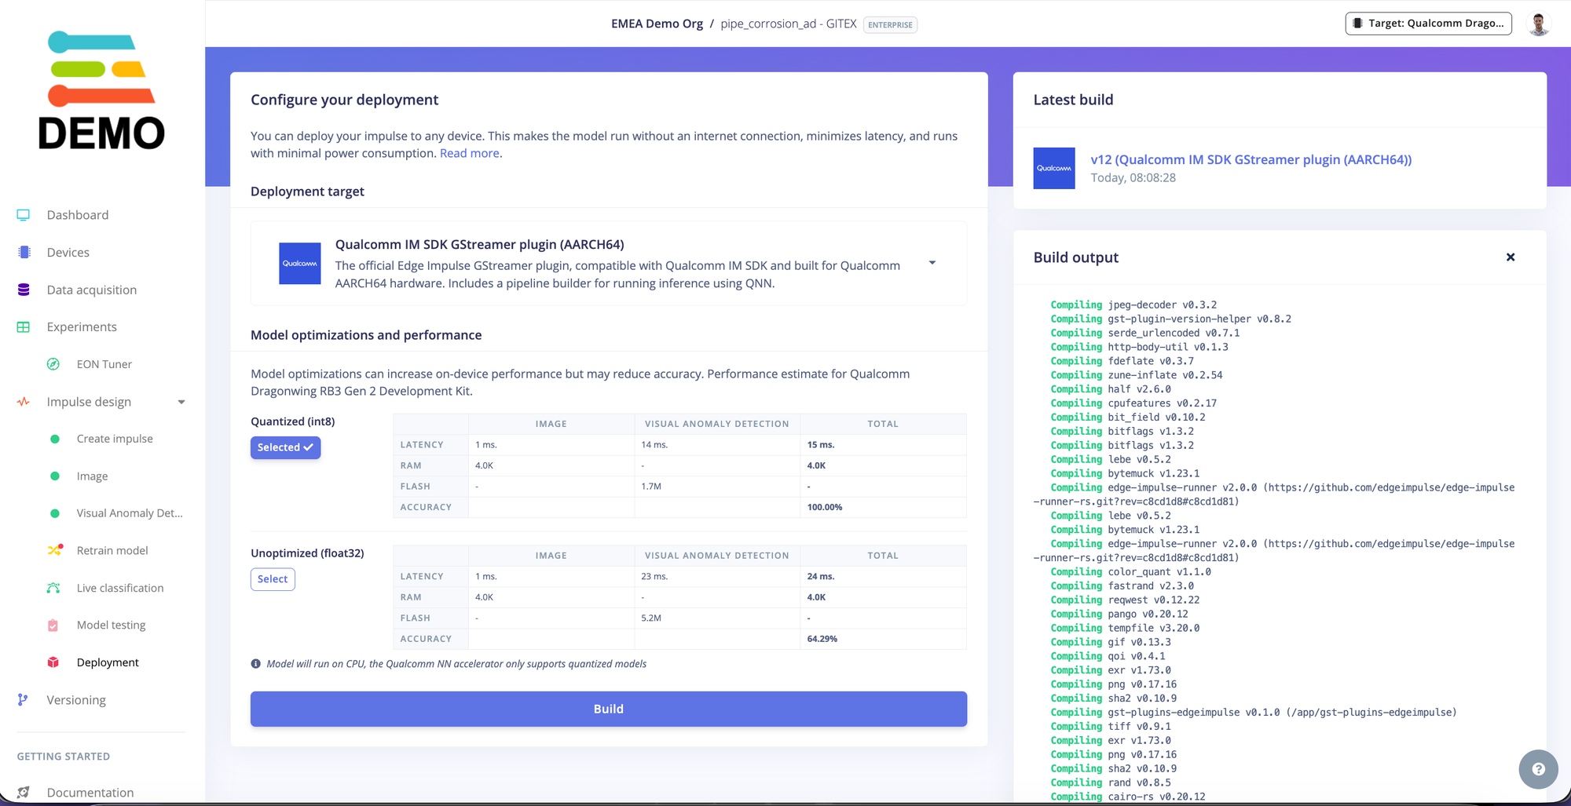Click the green dot beside Create impulse
Image resolution: width=1571 pixels, height=806 pixels.
tap(55, 439)
